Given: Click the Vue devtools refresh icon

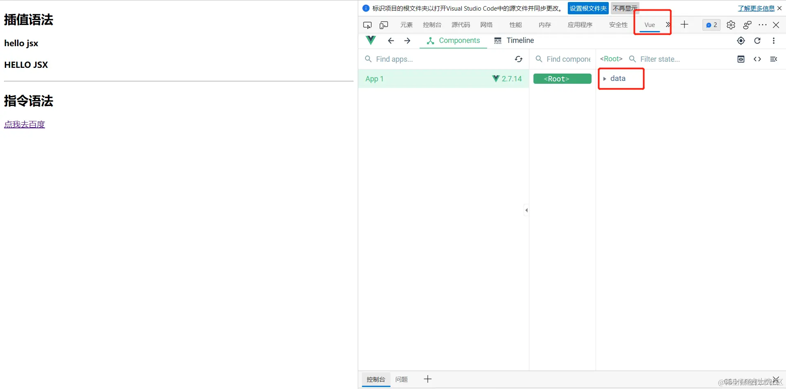Looking at the screenshot, I should (757, 40).
